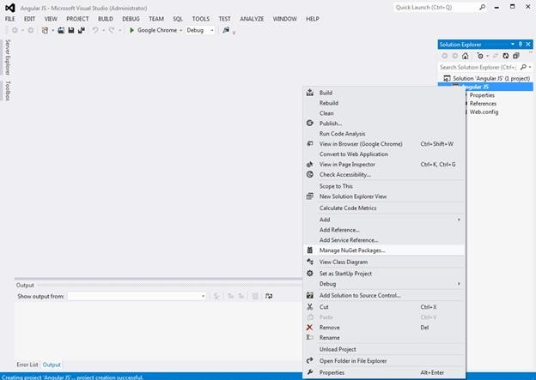Open the Solution Explorer search options dropdown
The height and width of the screenshot is (380, 536).
pos(530,67)
